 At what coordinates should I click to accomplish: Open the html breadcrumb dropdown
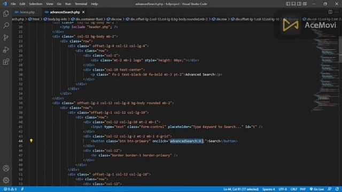[34, 19]
